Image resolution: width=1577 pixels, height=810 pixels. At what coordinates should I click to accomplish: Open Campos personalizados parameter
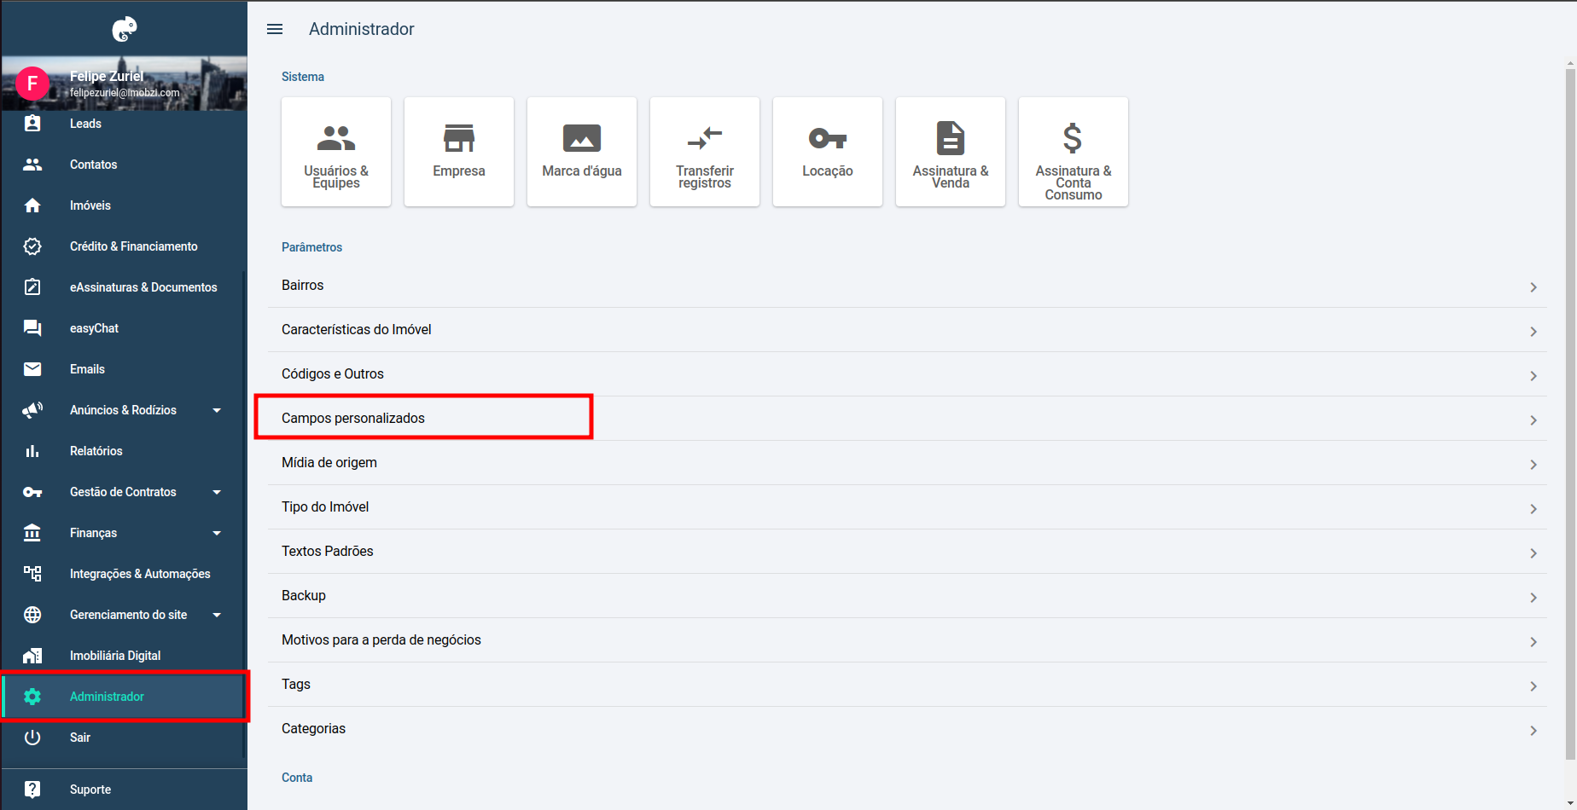pos(907,419)
